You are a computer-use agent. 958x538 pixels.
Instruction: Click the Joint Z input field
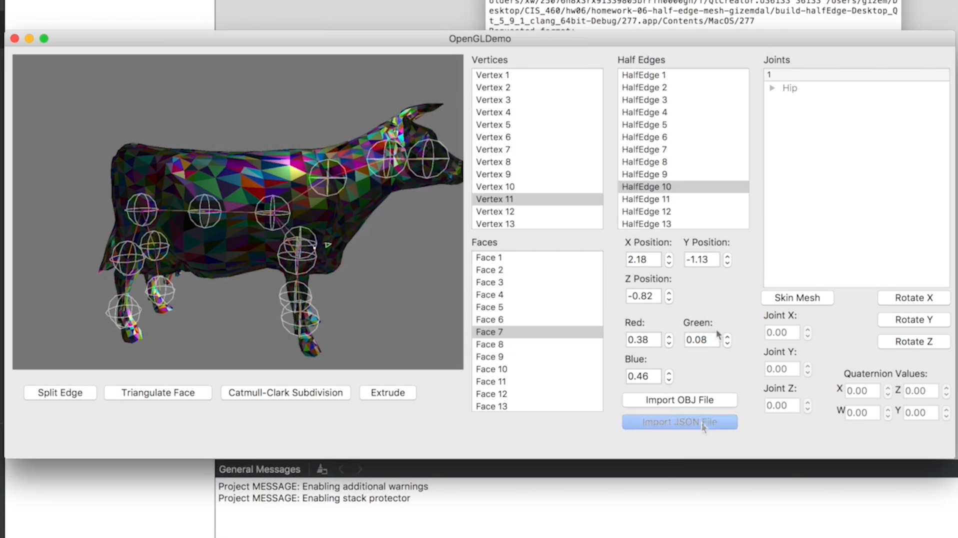[782, 405]
